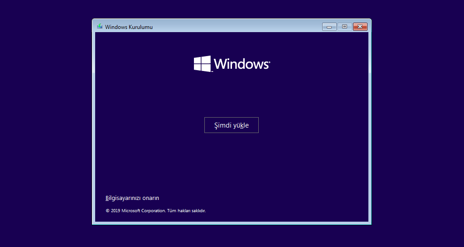Click the Tüm hakları saklıdır text

pos(186,211)
